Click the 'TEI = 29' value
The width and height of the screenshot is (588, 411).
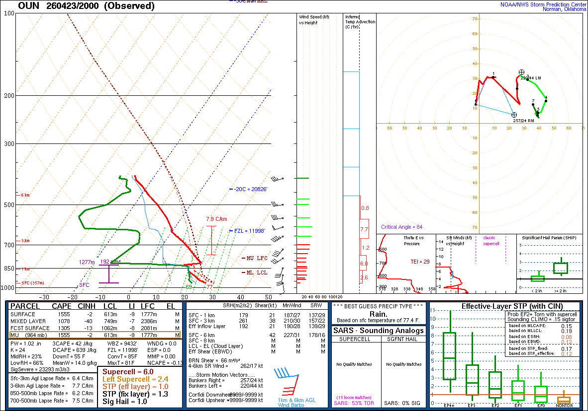pos(420,262)
